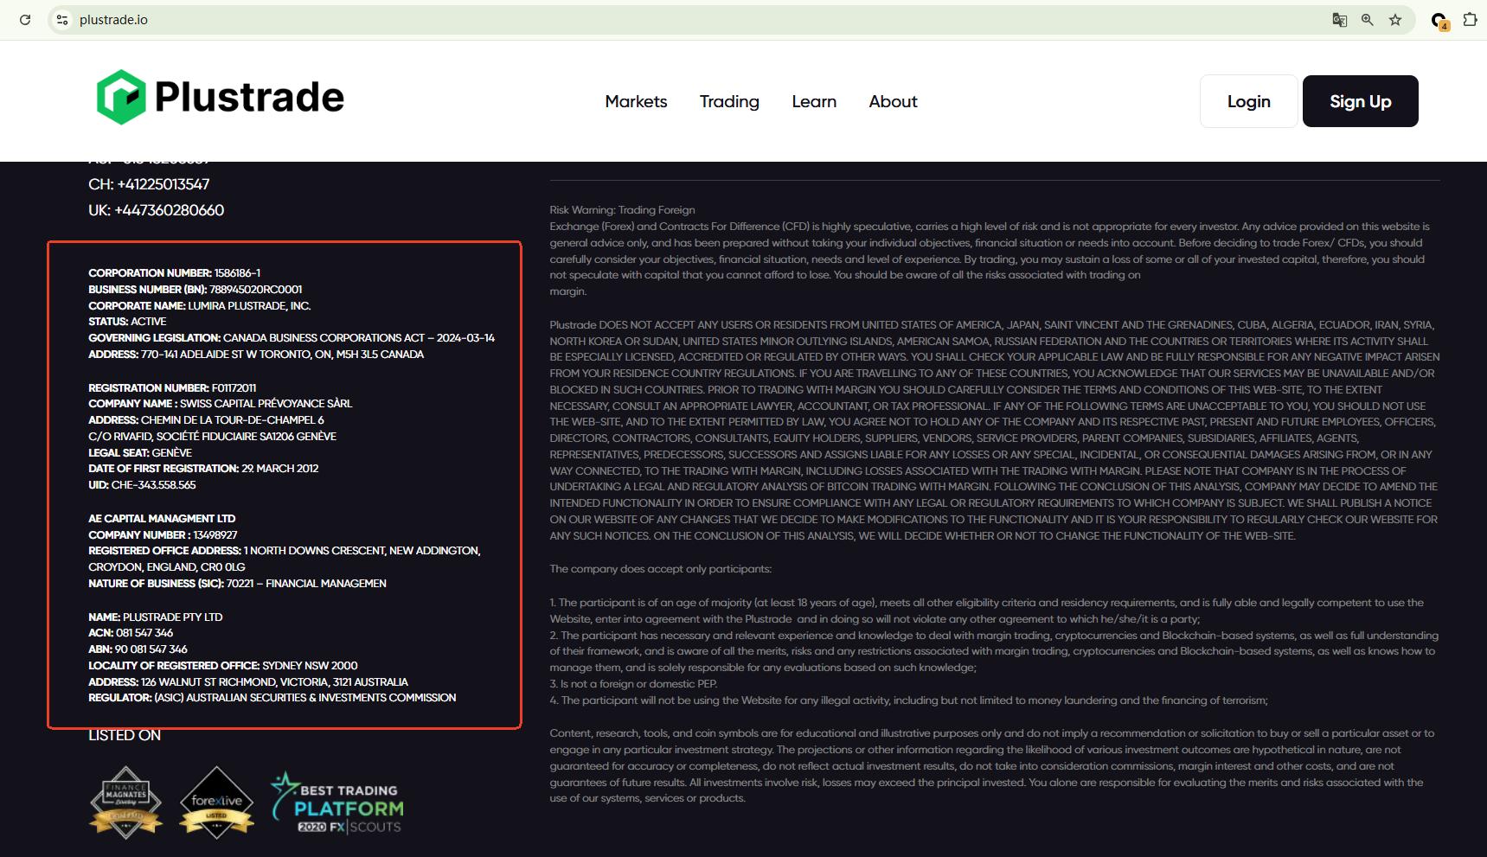Image resolution: width=1487 pixels, height=857 pixels.
Task: Click the Corporation Number 1586186-1 line
Action: (x=174, y=273)
